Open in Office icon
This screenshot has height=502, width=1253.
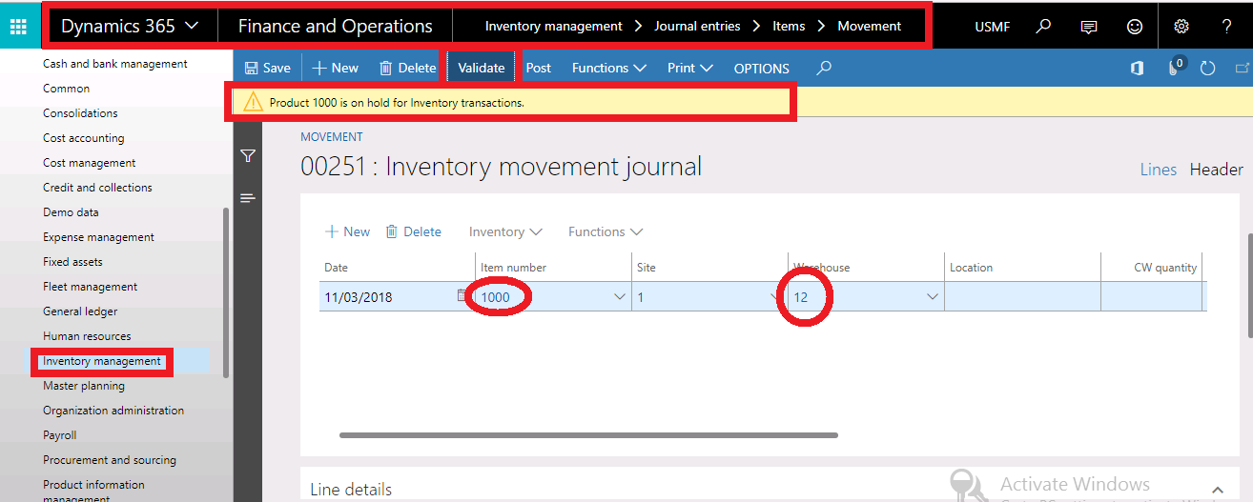point(1137,68)
